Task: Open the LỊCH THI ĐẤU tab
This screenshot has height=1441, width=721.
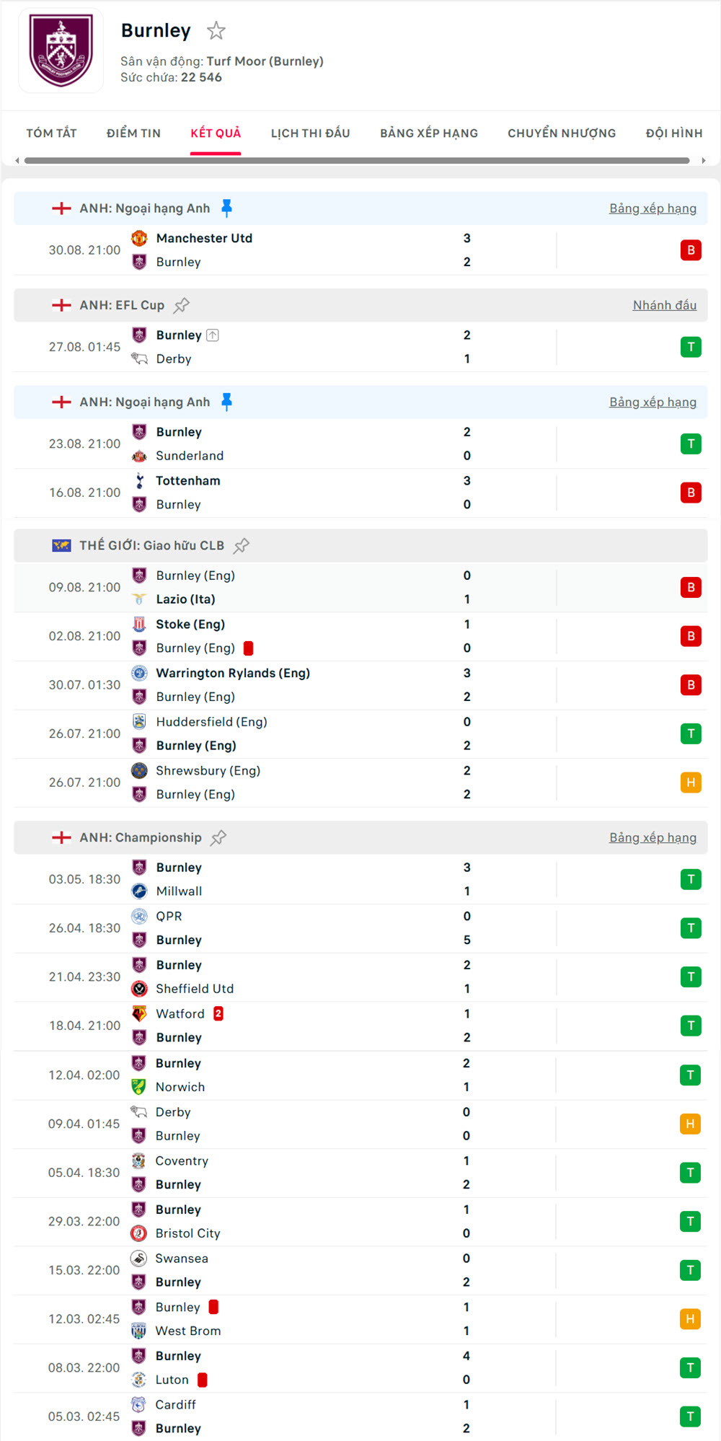Action: point(310,133)
